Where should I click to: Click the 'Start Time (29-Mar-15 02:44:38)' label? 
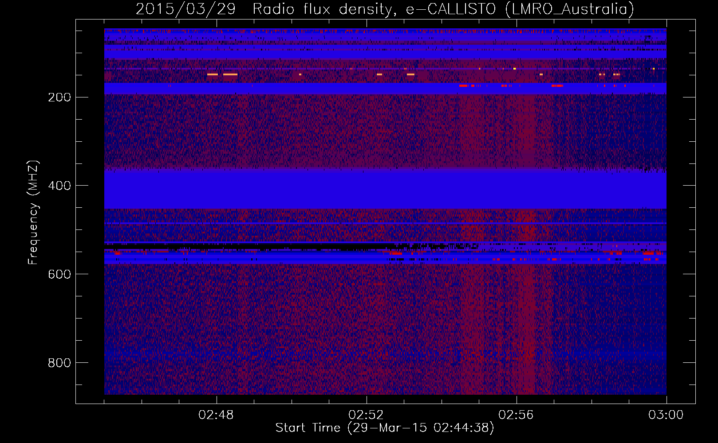385,428
